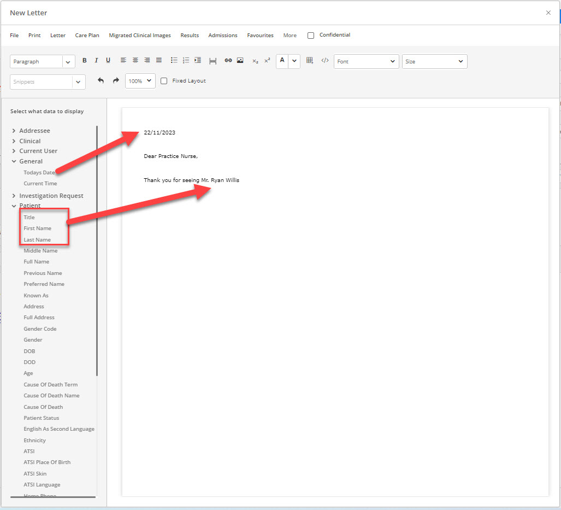Redo last action
Image resolution: width=561 pixels, height=510 pixels.
pos(116,81)
